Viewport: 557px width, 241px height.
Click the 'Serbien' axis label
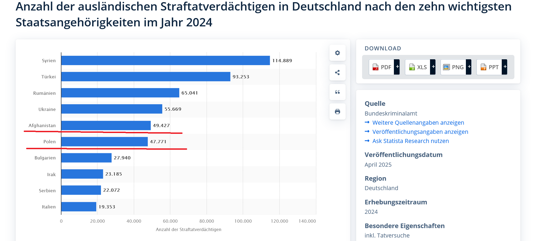click(47, 191)
